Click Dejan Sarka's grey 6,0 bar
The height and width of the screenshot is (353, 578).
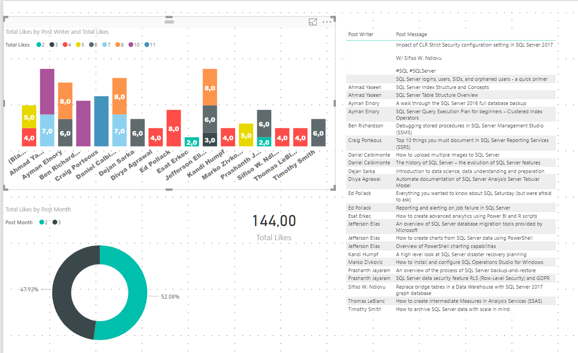137,133
